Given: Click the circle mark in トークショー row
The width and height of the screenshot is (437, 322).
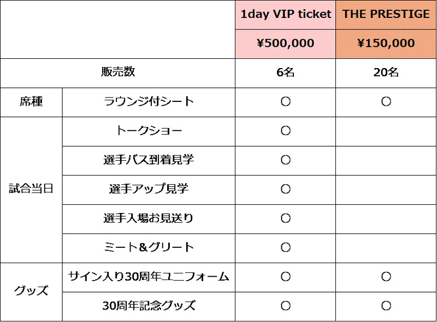Looking at the screenshot, I should [x=285, y=131].
